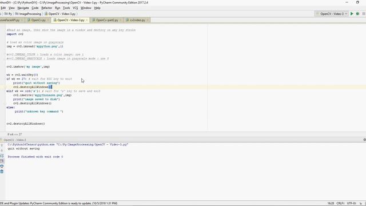Screen dimensions: 366x206
Task: Click 'quit without saving' console output
Action: click(23, 149)
